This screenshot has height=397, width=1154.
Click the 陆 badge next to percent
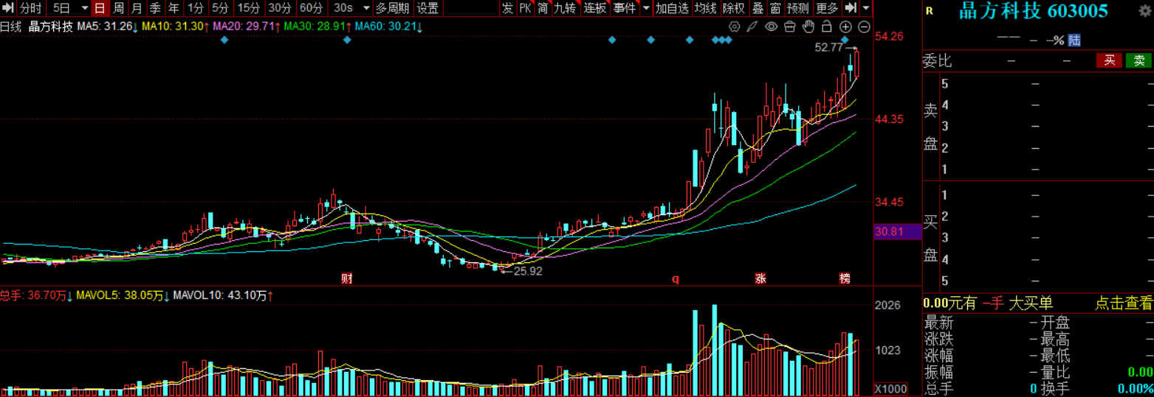tap(1074, 40)
